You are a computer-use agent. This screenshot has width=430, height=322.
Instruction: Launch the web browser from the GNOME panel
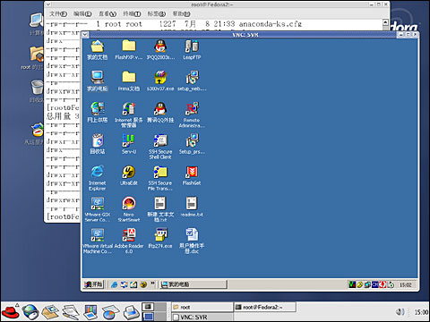pos(30,312)
